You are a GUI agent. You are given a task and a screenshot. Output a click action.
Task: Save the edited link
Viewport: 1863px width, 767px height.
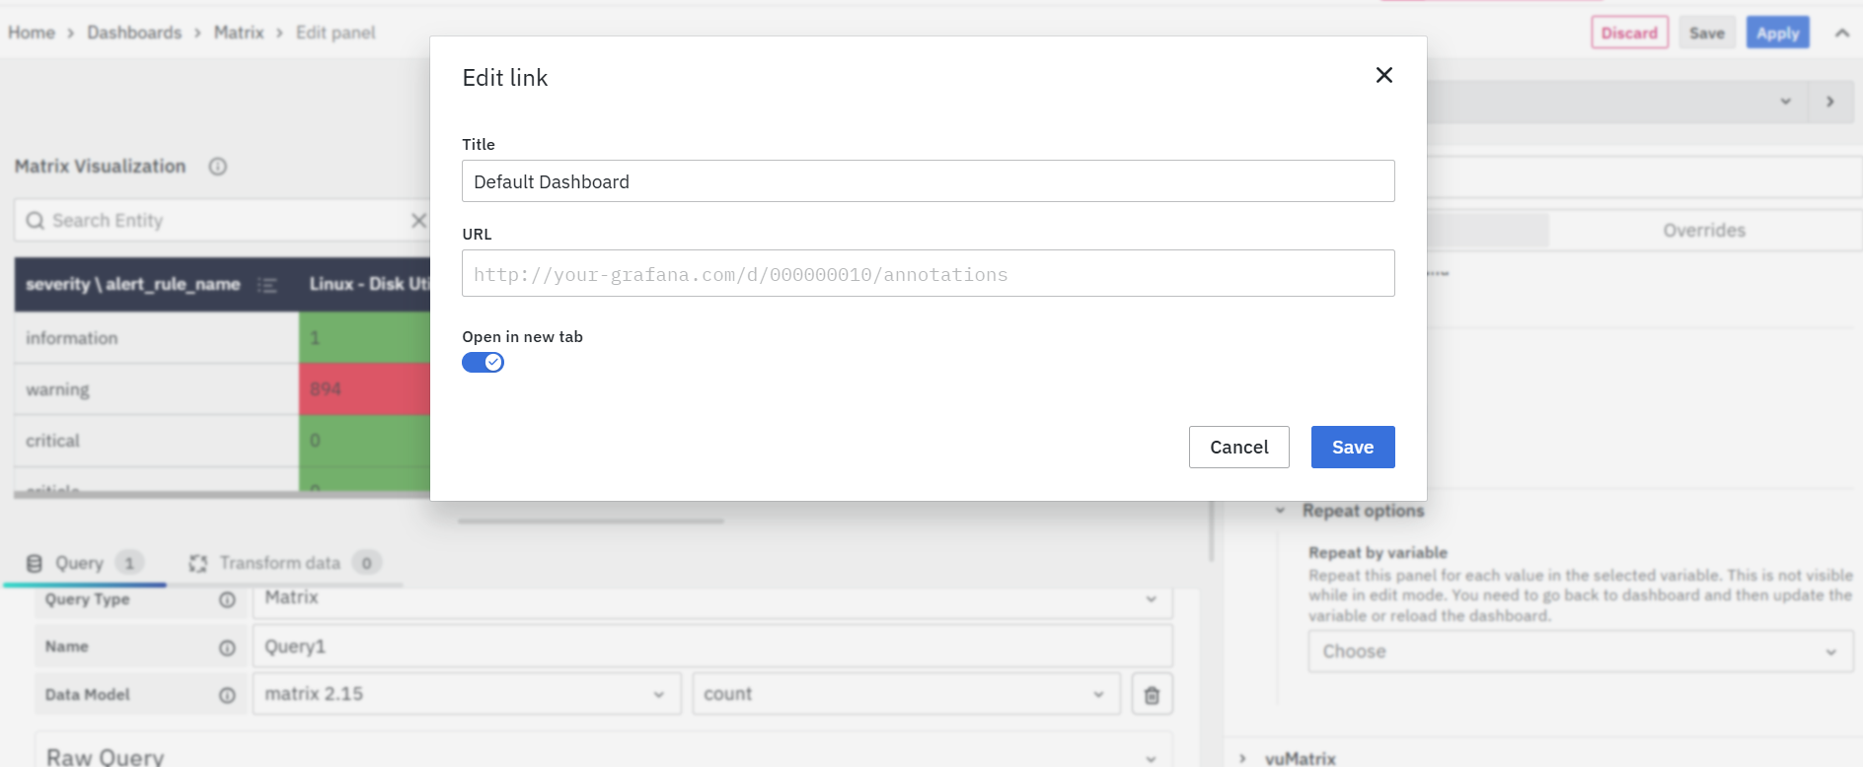[x=1352, y=448]
